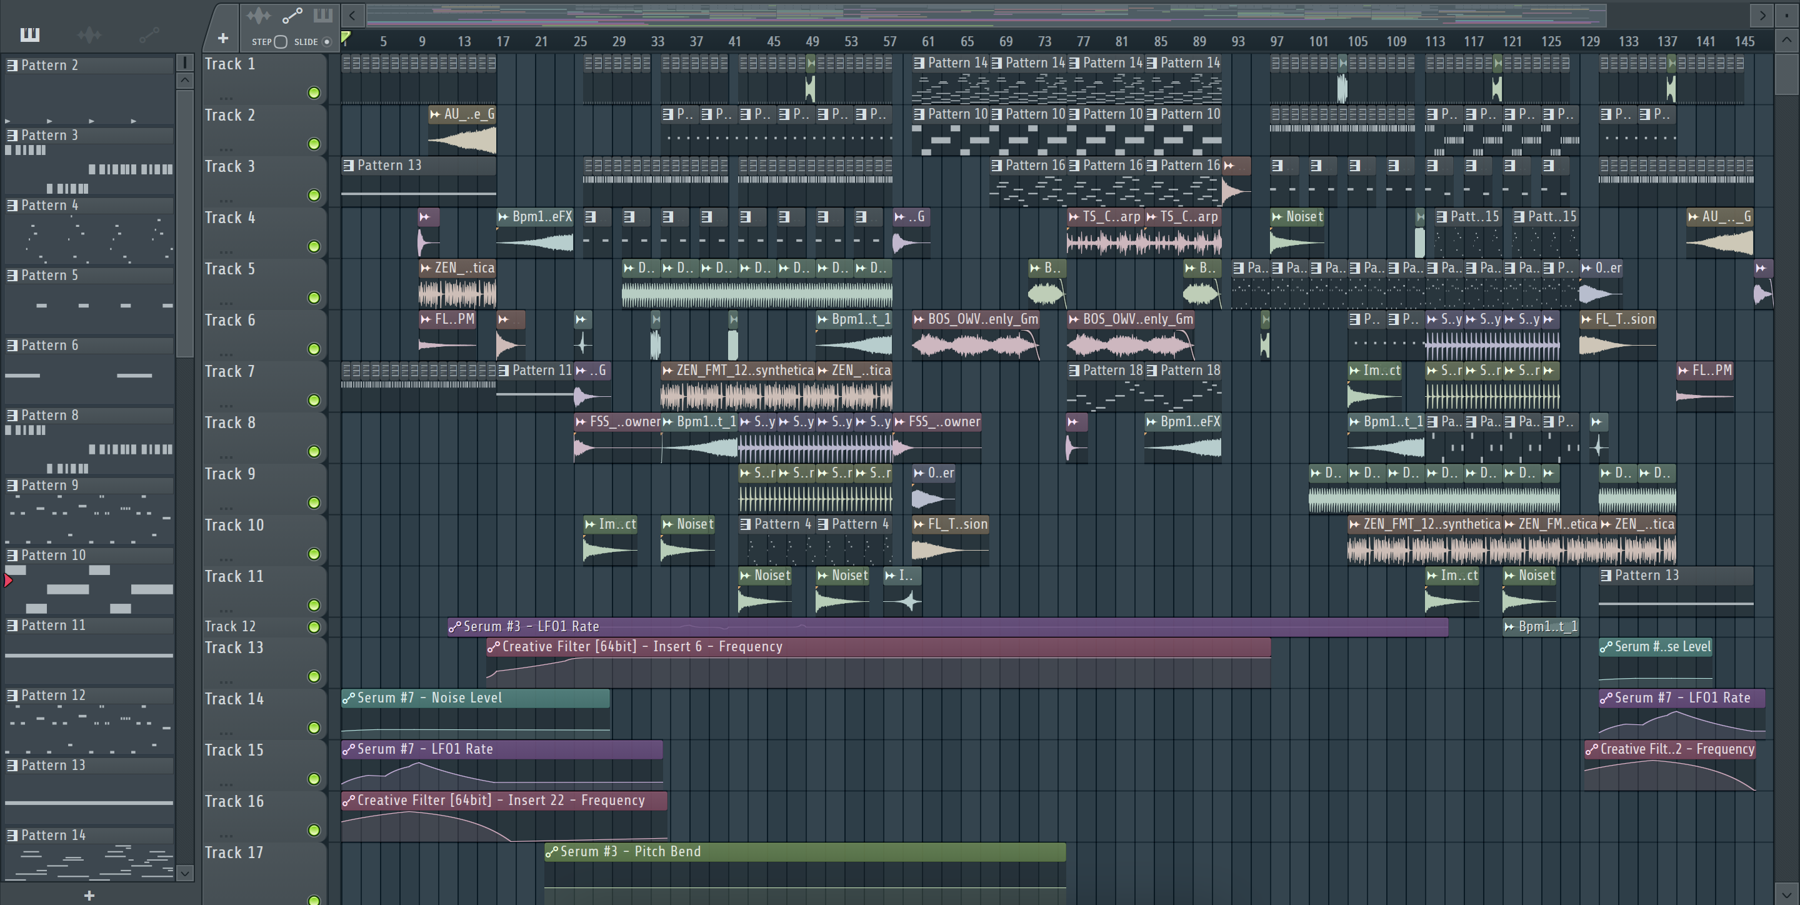Add a new pattern with plus below the picker

[x=89, y=895]
